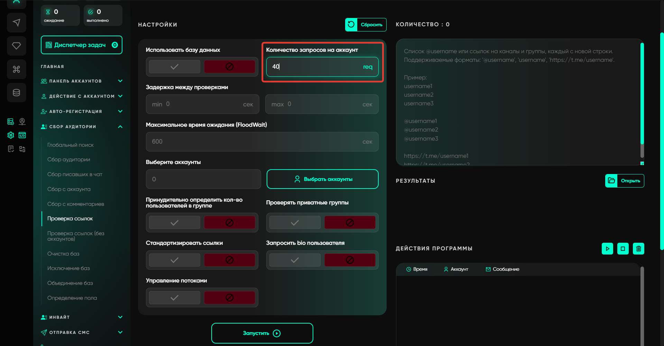664x346 pixels.
Task: Click the paper plane icon in left sidebar
Action: tap(16, 23)
